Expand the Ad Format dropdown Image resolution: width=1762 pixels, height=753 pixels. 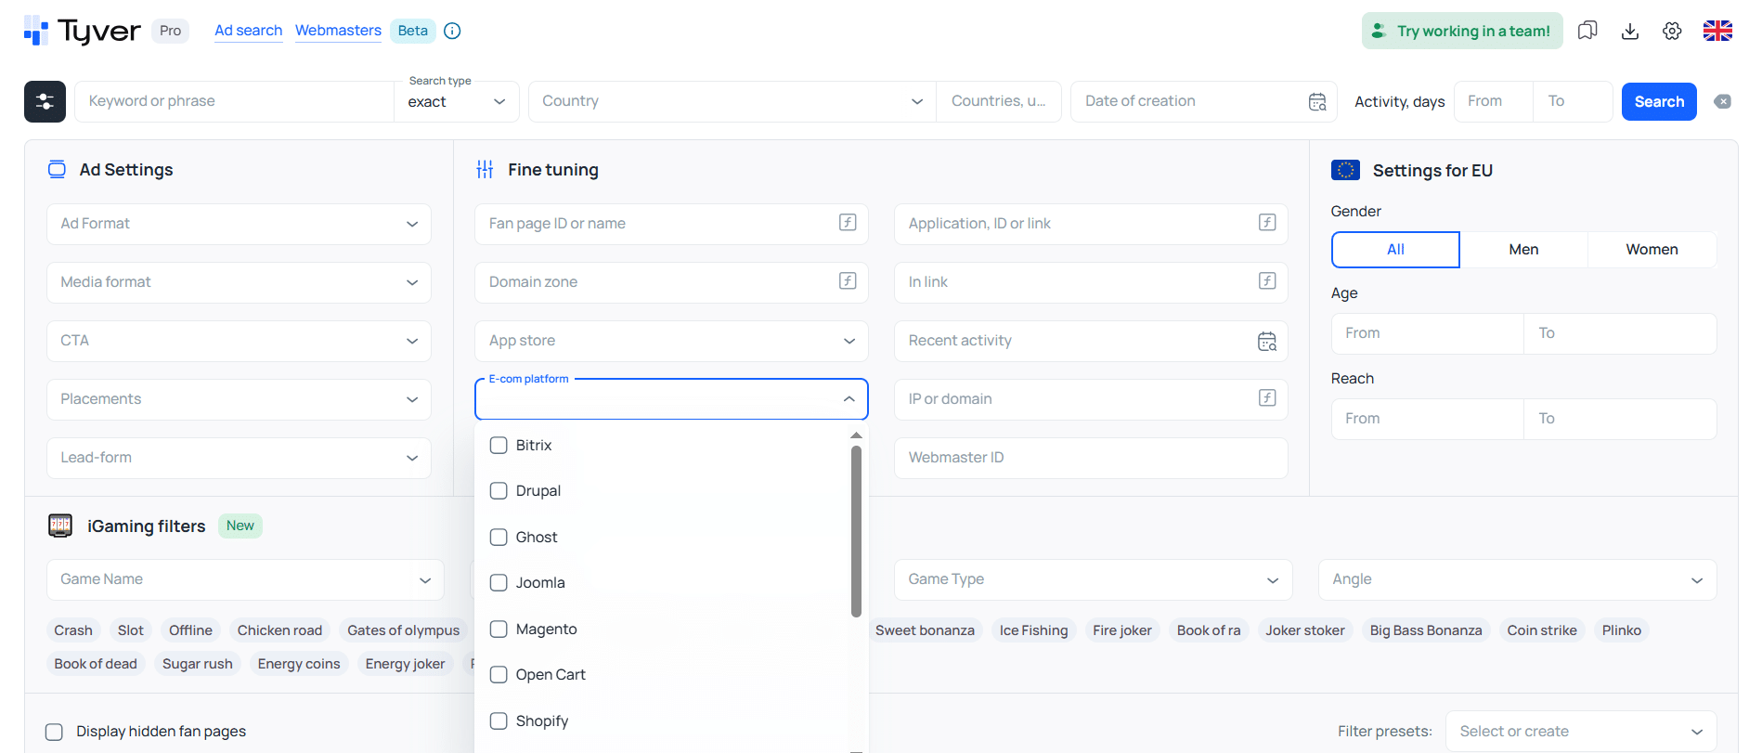coord(239,224)
